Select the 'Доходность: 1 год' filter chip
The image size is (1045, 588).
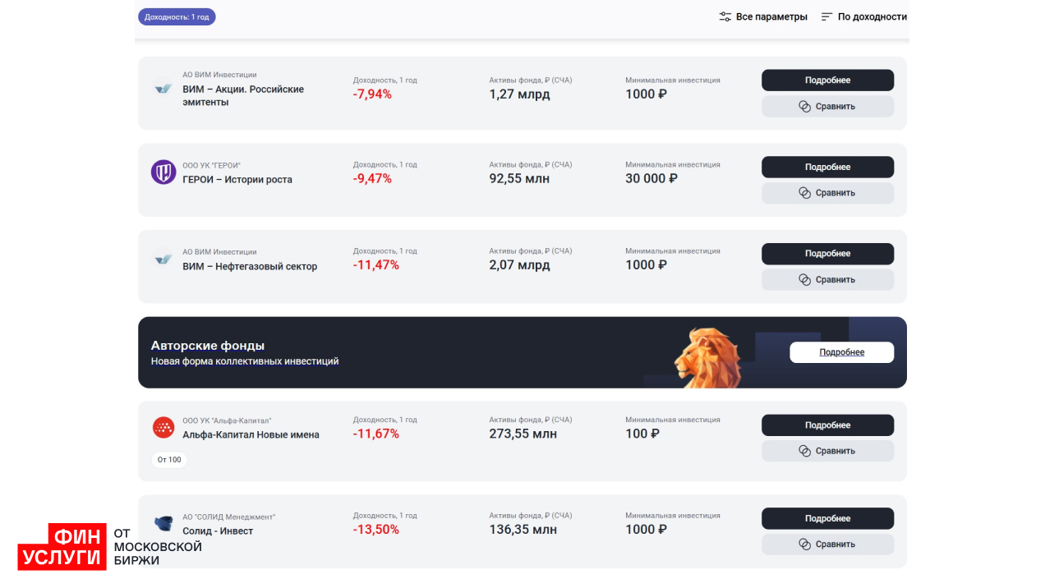click(x=177, y=16)
